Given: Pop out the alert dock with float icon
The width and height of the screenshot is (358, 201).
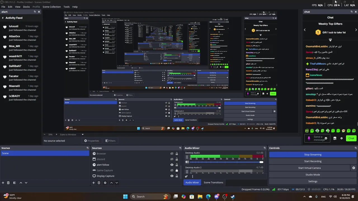Looking at the screenshot, I should click(x=35, y=12).
